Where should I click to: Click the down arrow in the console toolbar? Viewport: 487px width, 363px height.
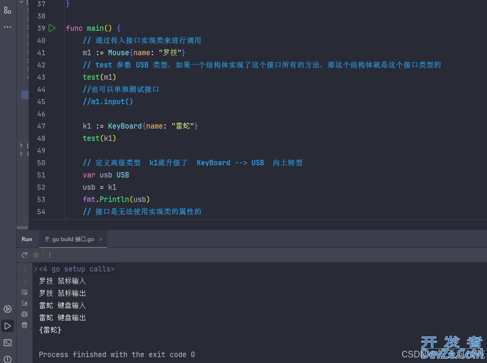24,281
